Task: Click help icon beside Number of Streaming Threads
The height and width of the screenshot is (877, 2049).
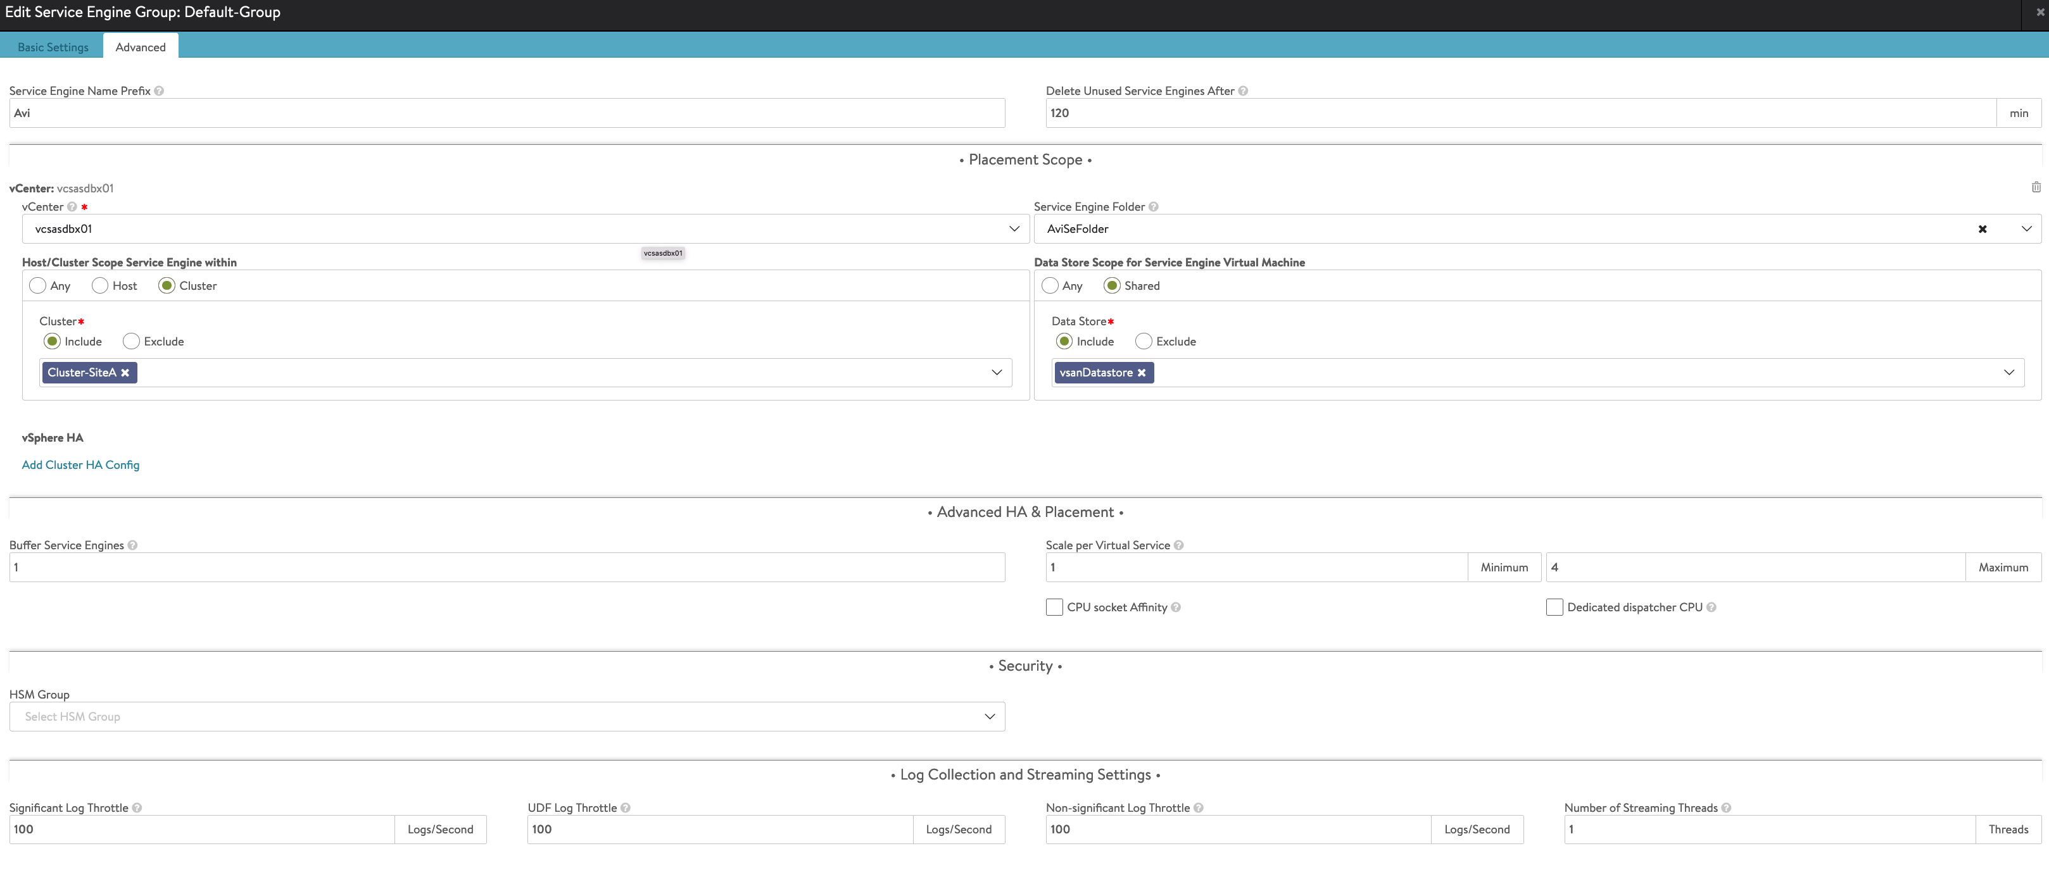Action: (1726, 808)
